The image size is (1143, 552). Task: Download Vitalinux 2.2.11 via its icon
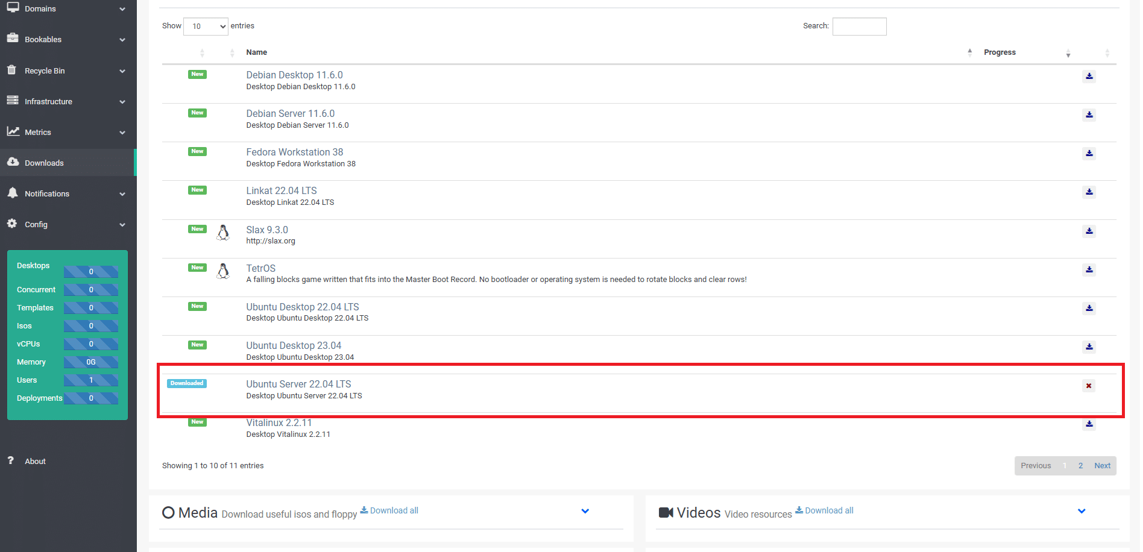click(1089, 424)
